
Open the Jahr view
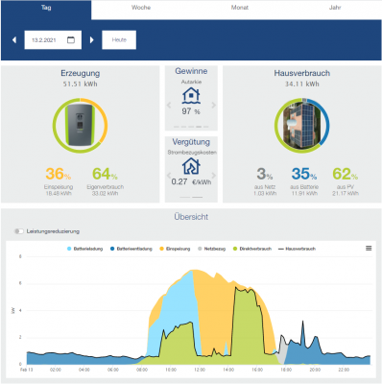335,8
